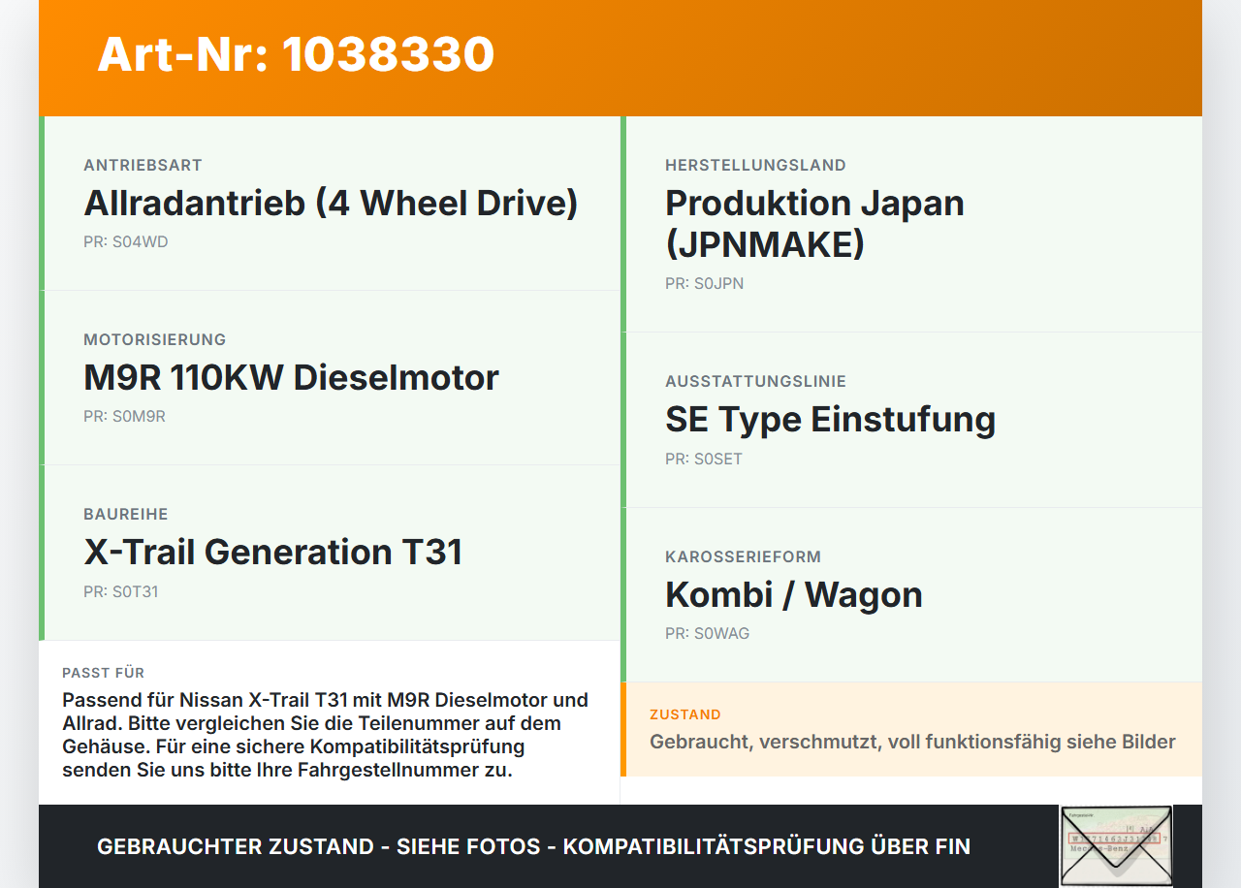Click the Karosserieform label
Image resolution: width=1241 pixels, height=888 pixels.
(x=743, y=556)
